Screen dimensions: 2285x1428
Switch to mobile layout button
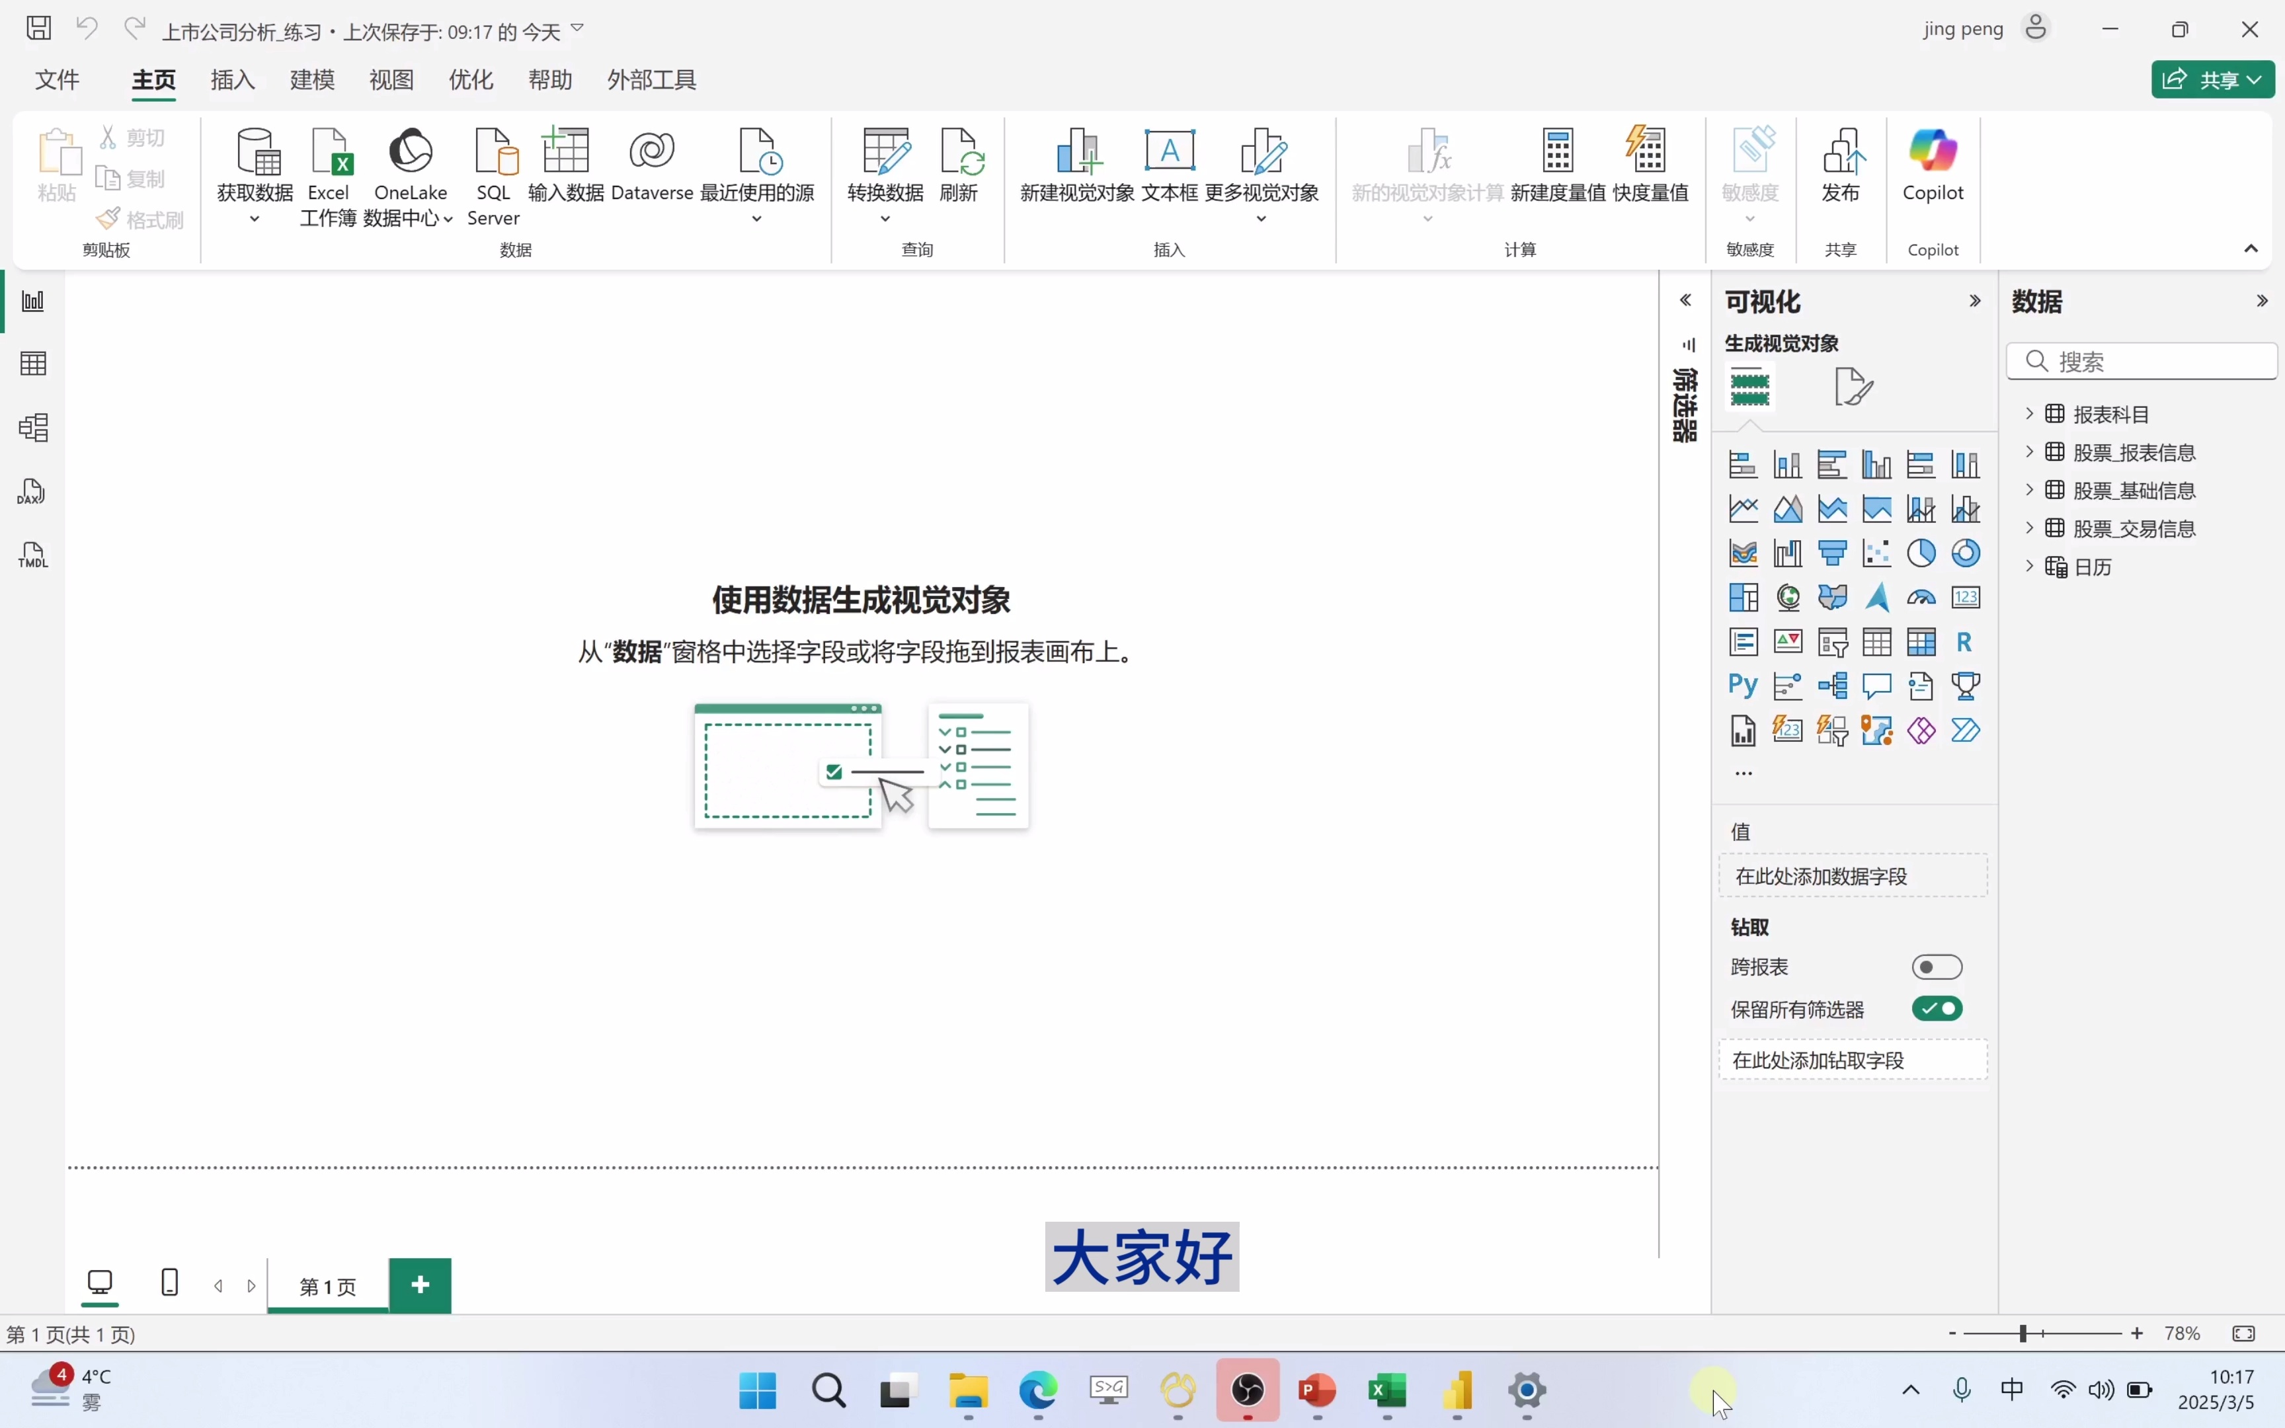point(170,1283)
